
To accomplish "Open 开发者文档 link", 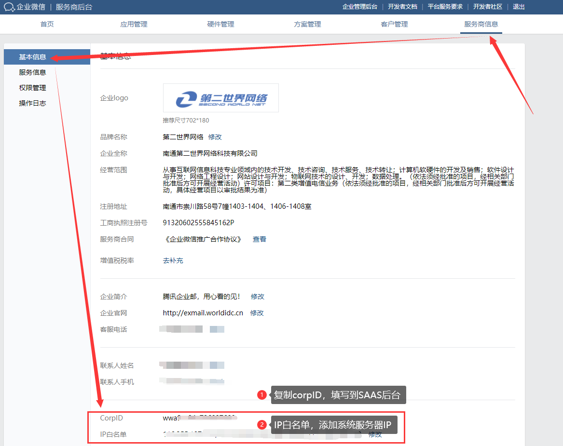I will click(x=402, y=7).
